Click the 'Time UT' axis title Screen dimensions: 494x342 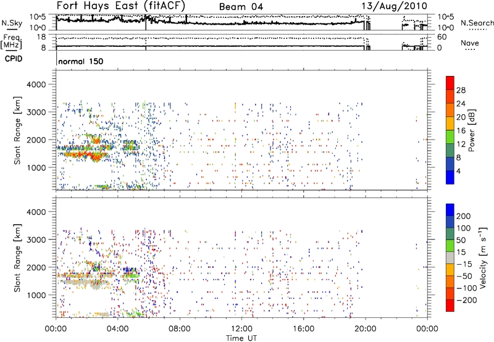pos(241,338)
